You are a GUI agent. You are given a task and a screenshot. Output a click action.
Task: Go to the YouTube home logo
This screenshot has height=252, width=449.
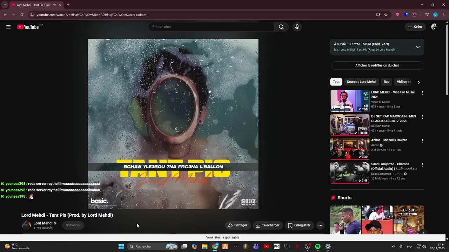(28, 27)
